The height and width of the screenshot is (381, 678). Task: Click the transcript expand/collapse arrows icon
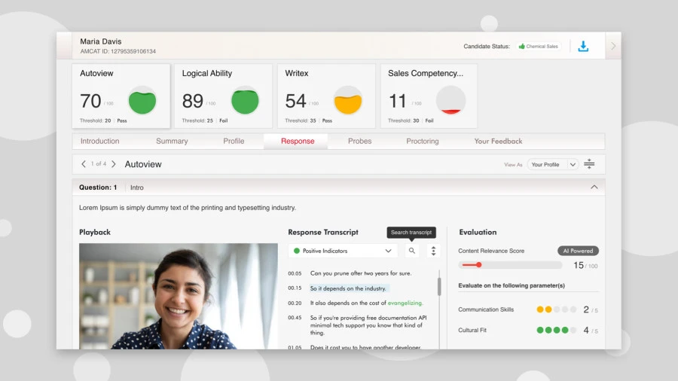click(433, 251)
